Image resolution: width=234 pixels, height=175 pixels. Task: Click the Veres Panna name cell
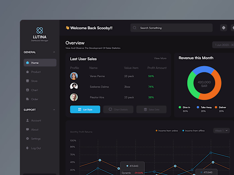click(x=97, y=76)
